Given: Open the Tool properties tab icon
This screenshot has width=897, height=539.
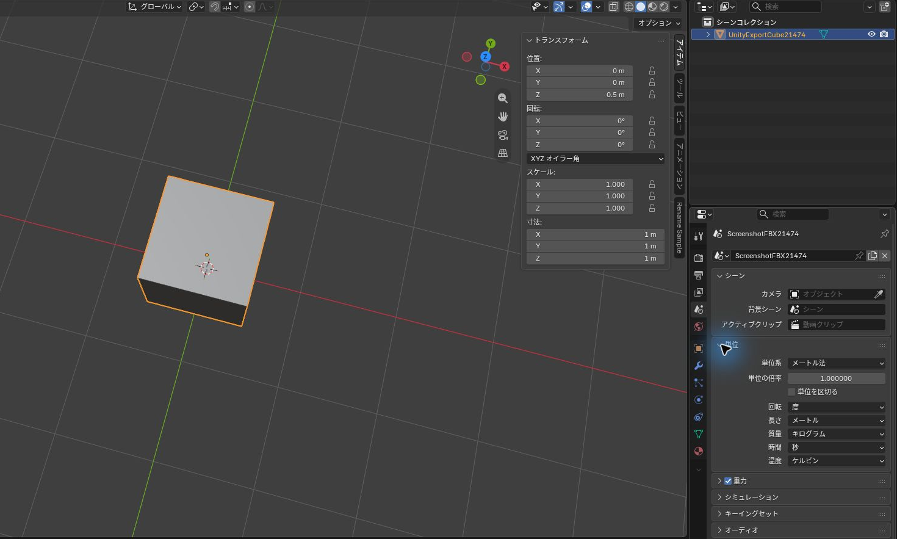Looking at the screenshot, I should tap(699, 235).
